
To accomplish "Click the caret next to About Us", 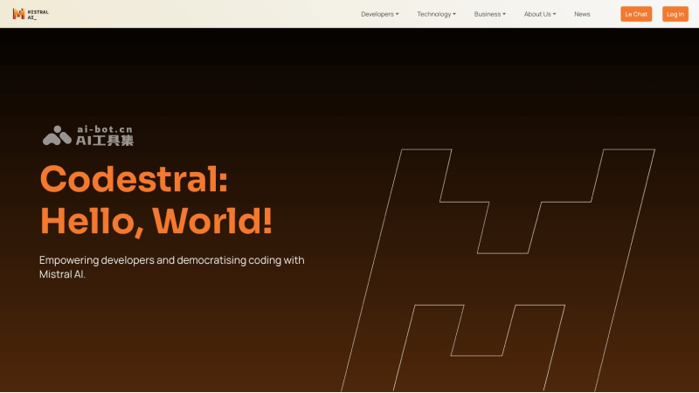I will pyautogui.click(x=554, y=14).
